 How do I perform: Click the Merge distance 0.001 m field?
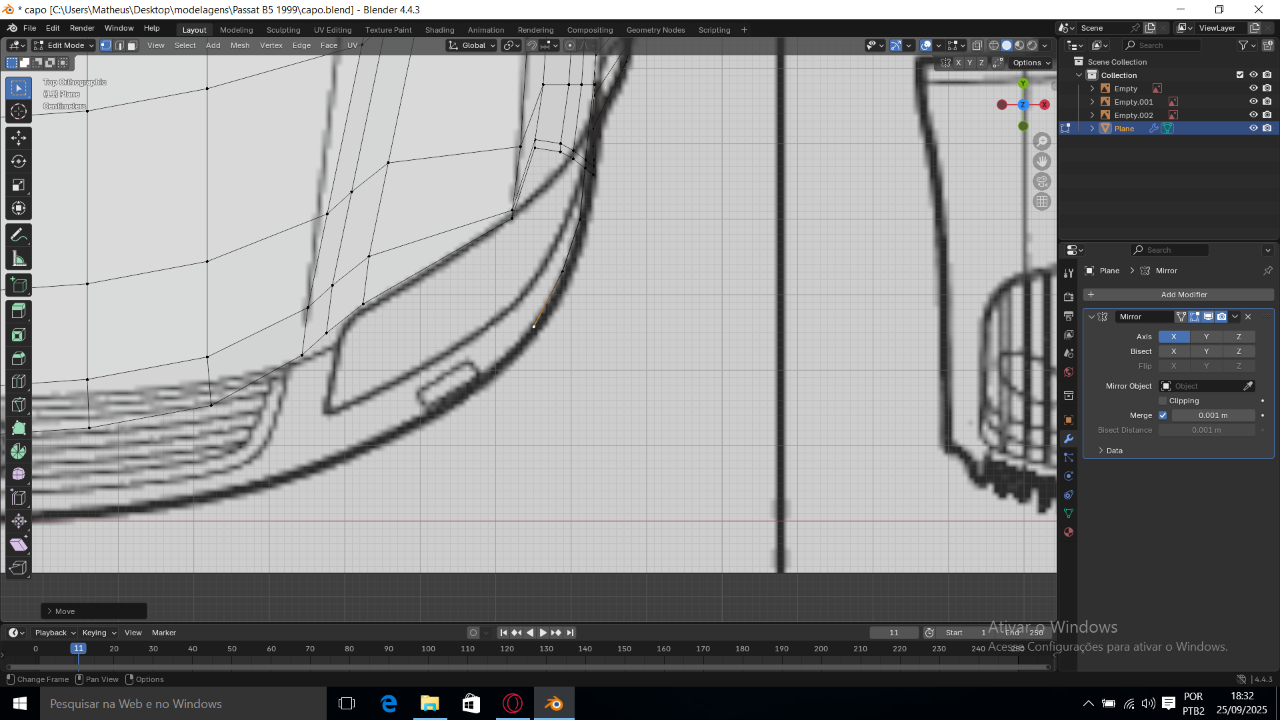tap(1213, 415)
